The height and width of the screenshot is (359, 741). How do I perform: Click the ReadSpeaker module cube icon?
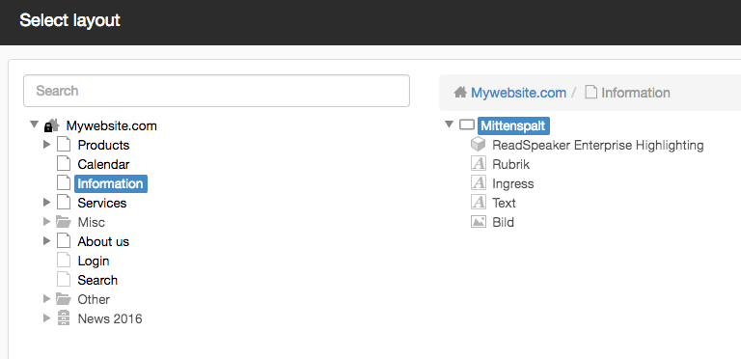[479, 145]
